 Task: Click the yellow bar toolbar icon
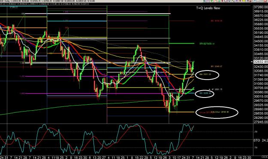pyautogui.click(x=244, y=1)
